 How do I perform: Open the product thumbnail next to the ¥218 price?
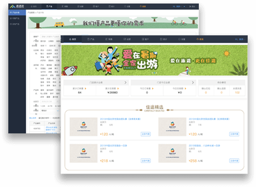(83, 153)
